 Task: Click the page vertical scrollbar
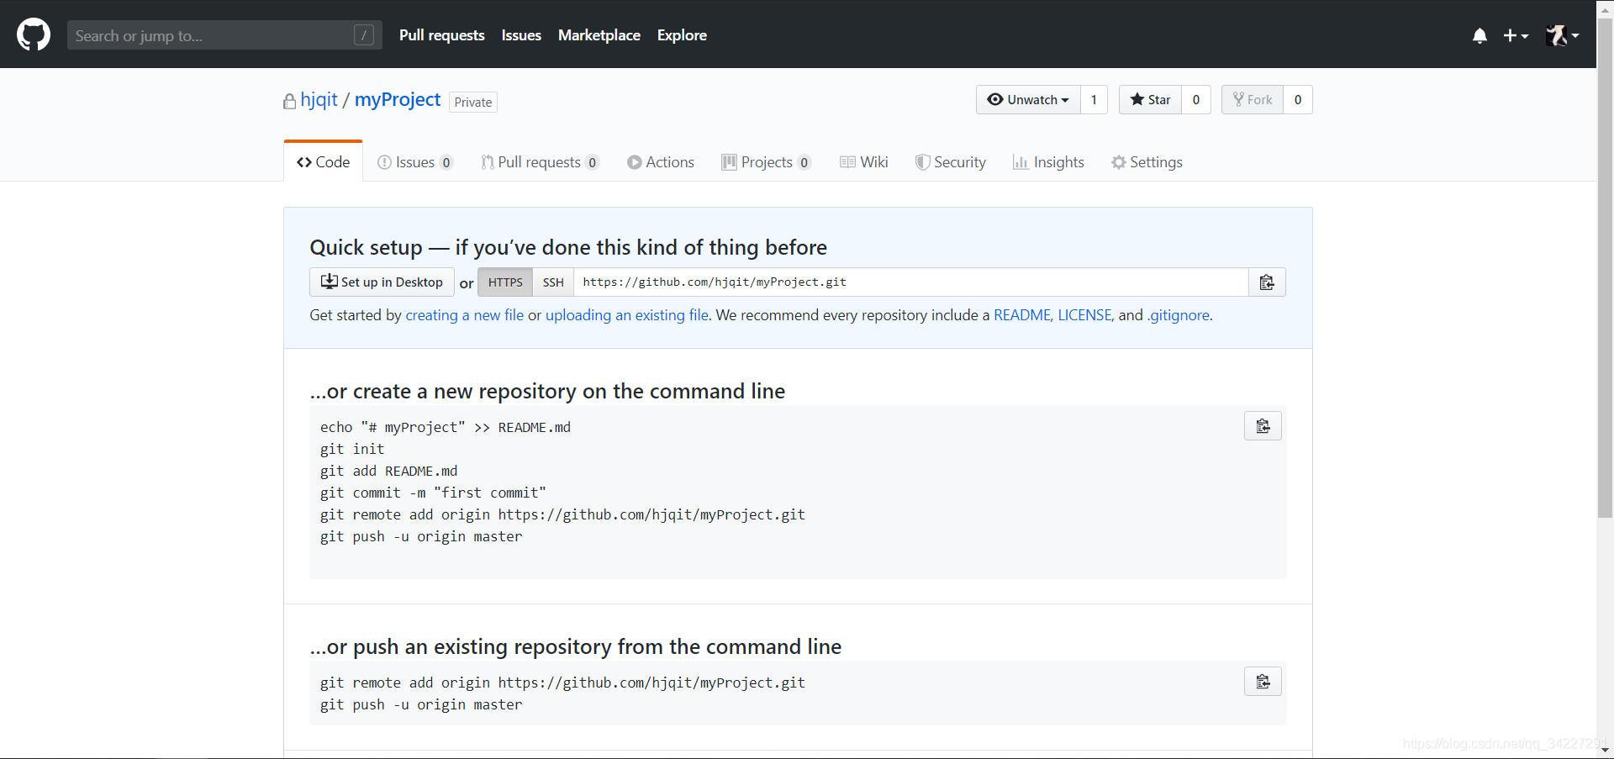pos(1605,269)
